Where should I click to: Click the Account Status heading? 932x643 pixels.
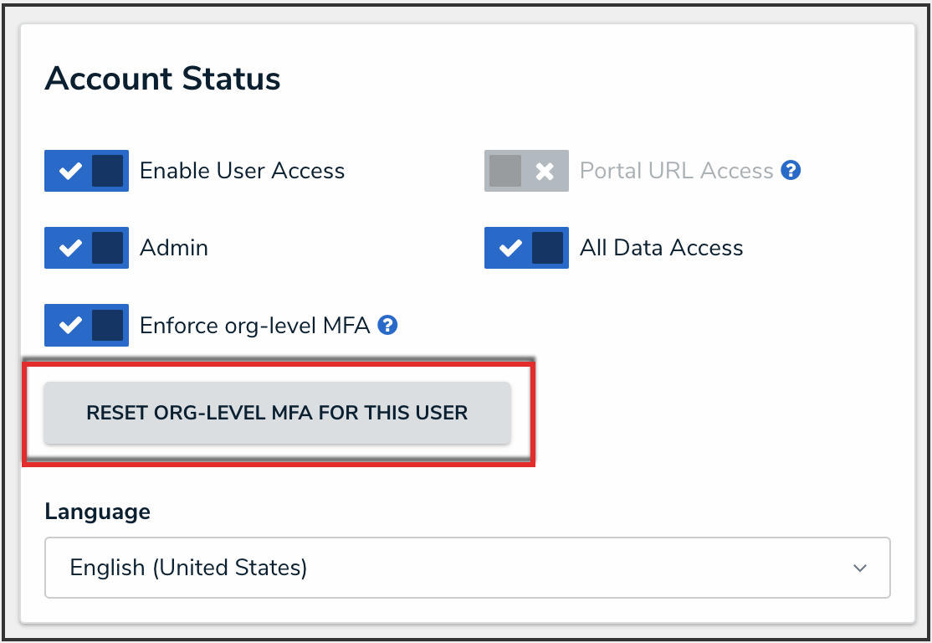coord(162,79)
